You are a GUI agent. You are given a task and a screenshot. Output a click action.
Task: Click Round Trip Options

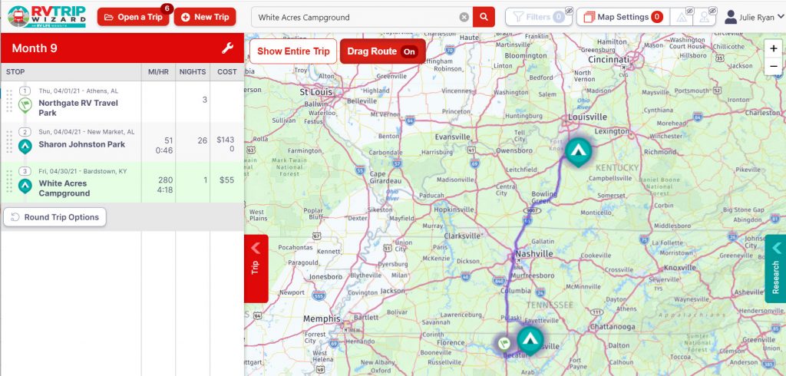point(54,217)
